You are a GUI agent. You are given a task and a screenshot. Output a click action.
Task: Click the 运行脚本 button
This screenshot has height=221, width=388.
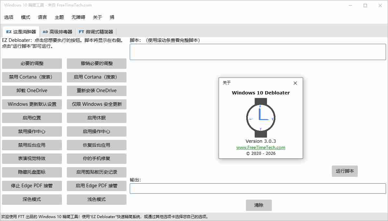[345, 171]
